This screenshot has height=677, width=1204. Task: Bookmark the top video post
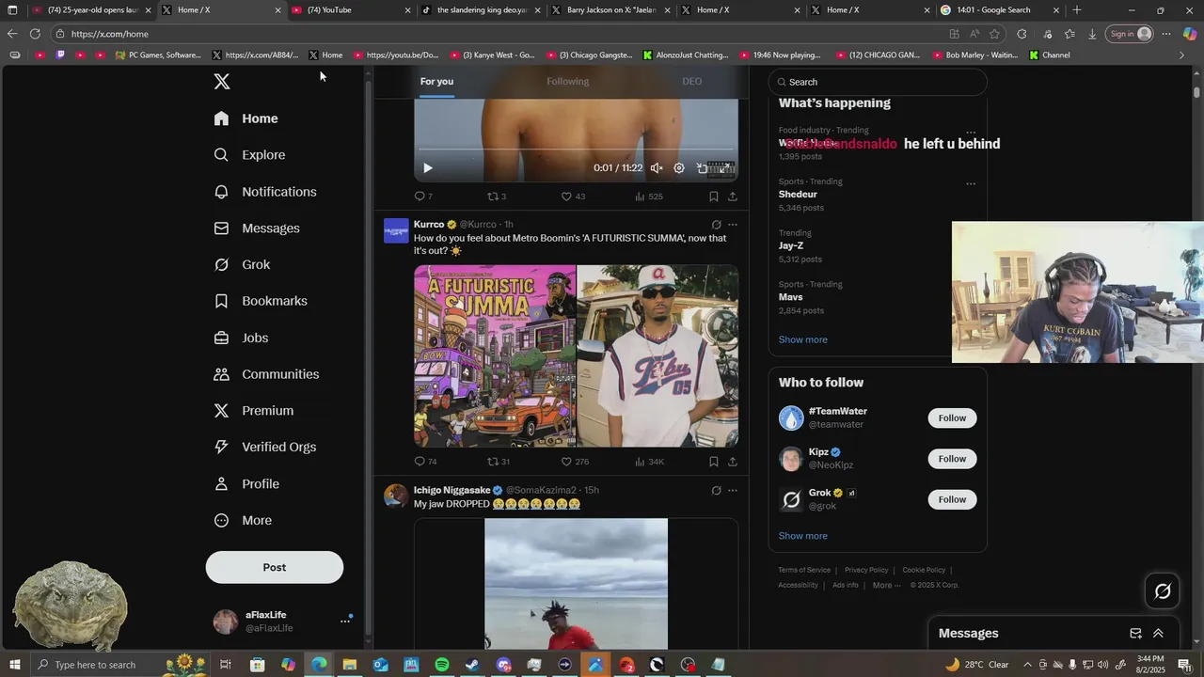[x=713, y=197]
